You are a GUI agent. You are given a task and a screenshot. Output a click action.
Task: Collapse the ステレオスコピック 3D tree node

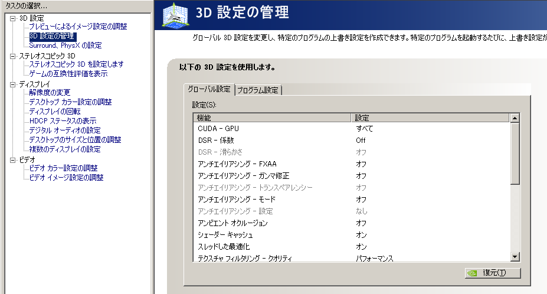tap(13, 56)
